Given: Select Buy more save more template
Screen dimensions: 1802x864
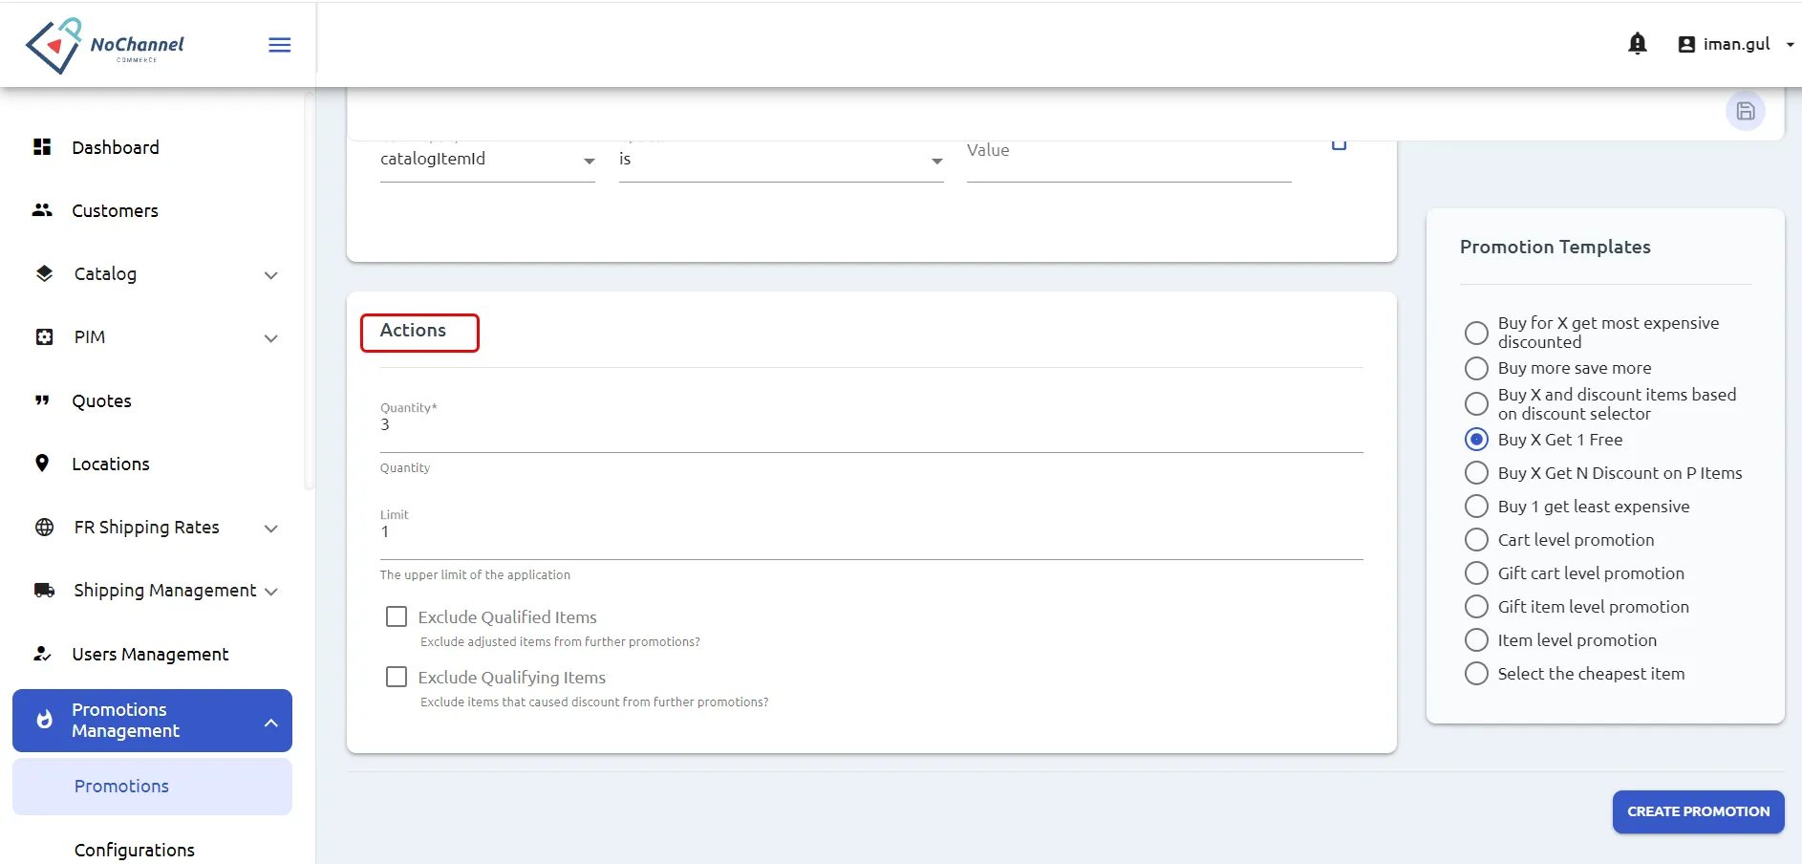Looking at the screenshot, I should tap(1476, 368).
